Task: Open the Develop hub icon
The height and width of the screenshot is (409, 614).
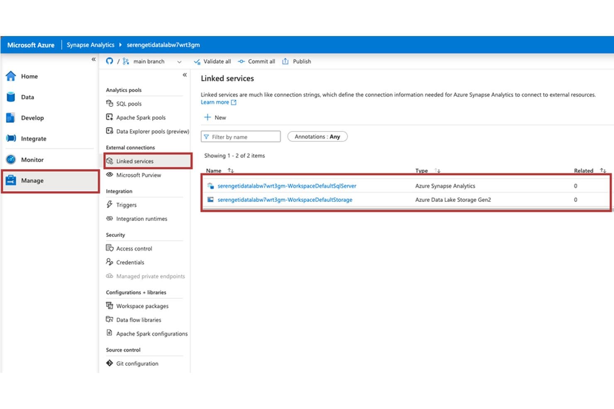Action: (11, 118)
